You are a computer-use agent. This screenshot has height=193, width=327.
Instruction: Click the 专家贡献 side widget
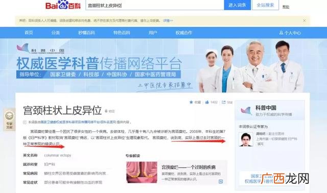(x=9, y=119)
